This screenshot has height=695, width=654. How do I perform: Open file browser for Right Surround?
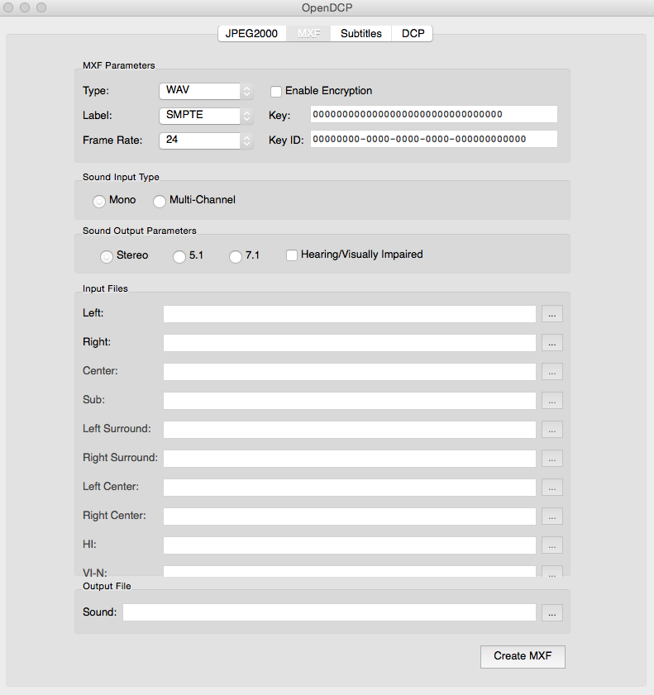552,459
